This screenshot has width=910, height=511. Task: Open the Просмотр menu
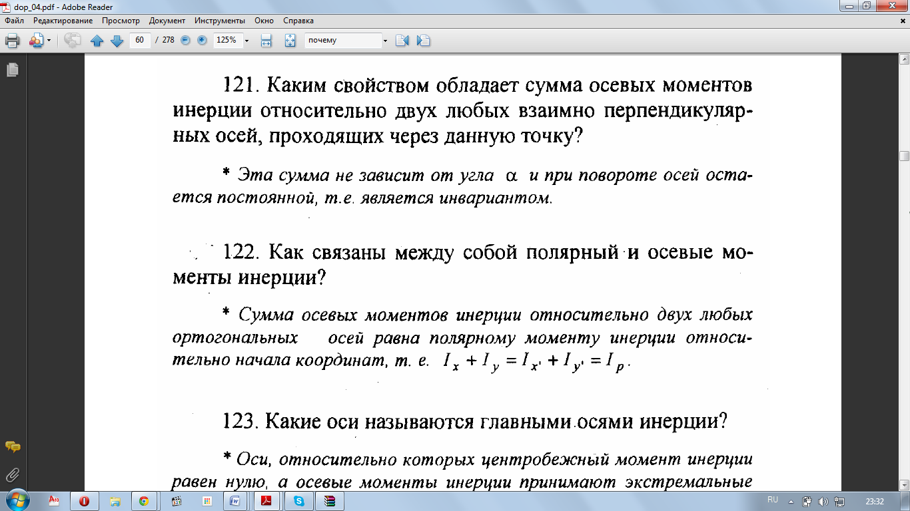pos(121,21)
